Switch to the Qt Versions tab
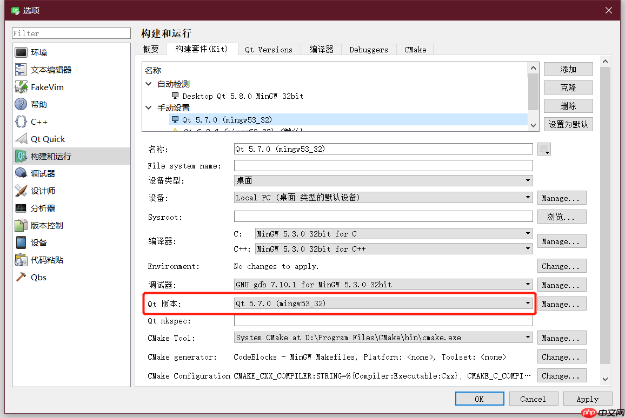 [x=268, y=49]
